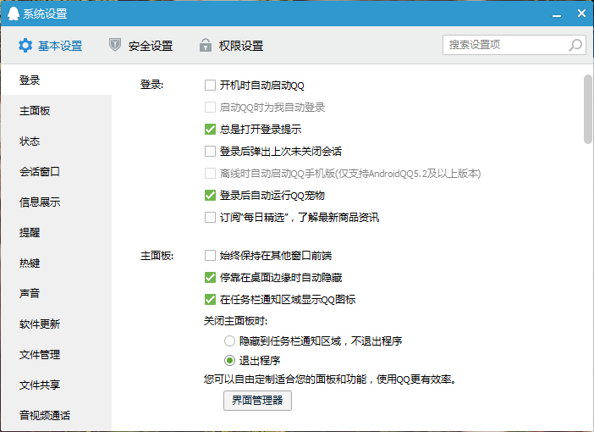
Task: Click the shield icon for 安全设置
Action: [115, 46]
